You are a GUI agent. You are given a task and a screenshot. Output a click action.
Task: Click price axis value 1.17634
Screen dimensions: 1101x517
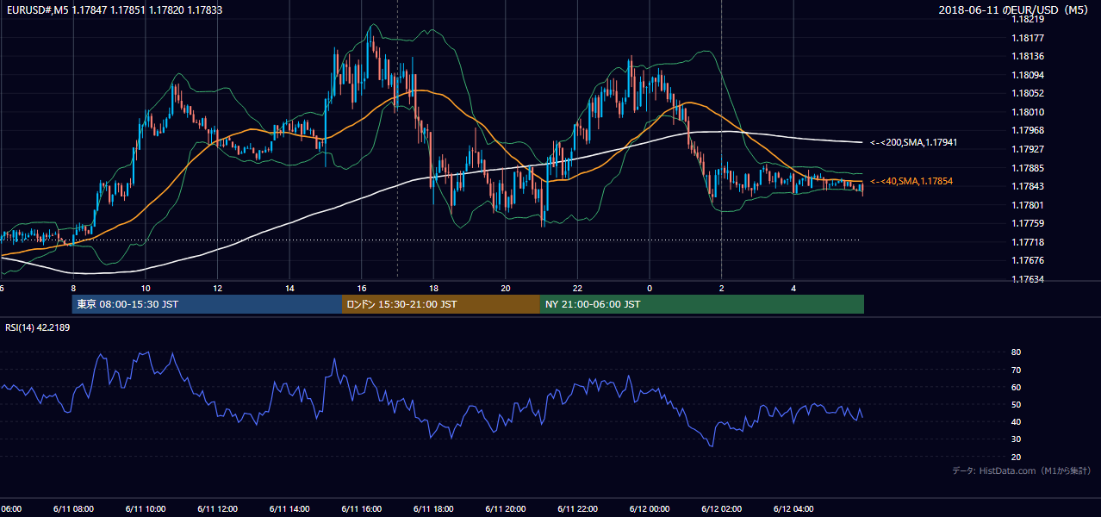tap(1028, 279)
